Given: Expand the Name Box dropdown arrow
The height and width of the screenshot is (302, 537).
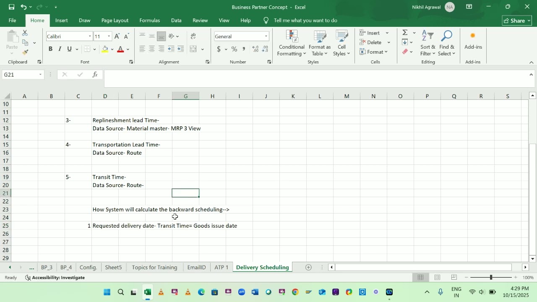Looking at the screenshot, I should tap(40, 75).
